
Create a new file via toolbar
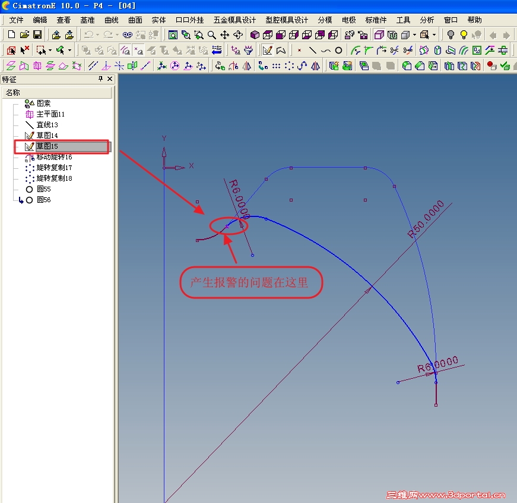coord(11,34)
